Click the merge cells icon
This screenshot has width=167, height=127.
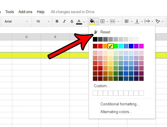113,21
